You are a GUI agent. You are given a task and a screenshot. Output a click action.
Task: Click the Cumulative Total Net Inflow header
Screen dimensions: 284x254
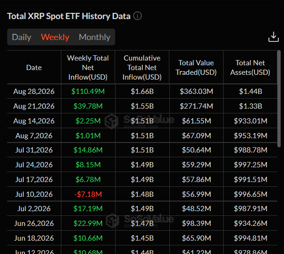click(x=142, y=68)
